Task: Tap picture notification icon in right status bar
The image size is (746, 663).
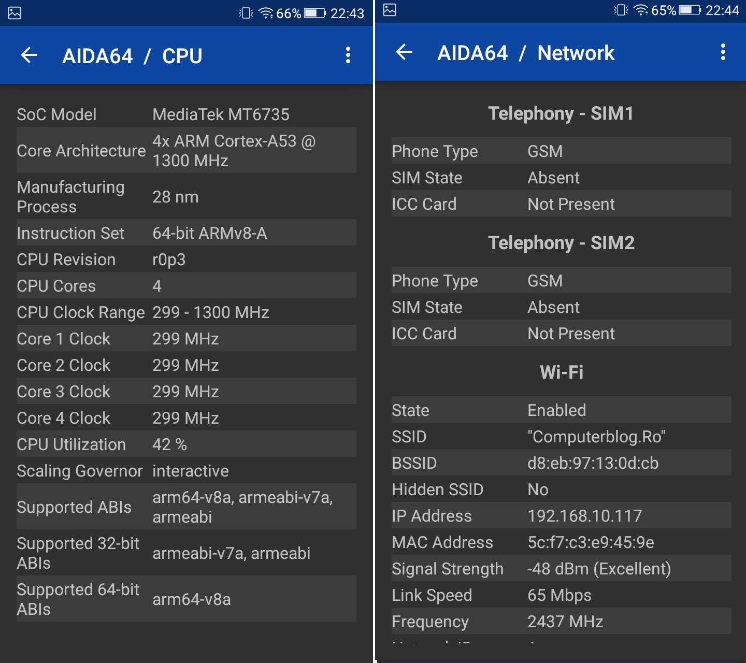Action: coord(390,10)
